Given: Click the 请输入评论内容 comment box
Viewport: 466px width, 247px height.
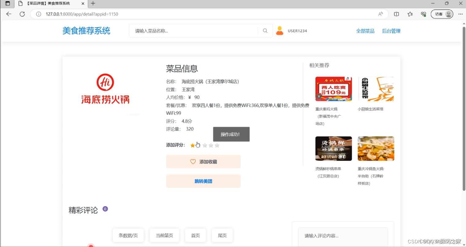Looking at the screenshot, I should pyautogui.click(x=343, y=236).
